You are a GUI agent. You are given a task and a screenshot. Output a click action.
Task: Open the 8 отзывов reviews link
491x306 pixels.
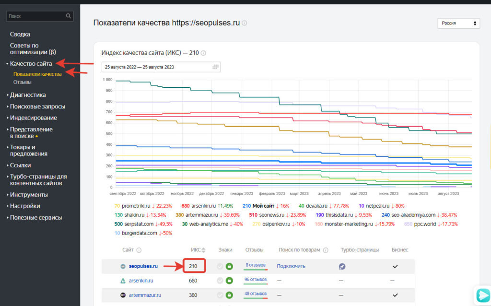(x=256, y=265)
